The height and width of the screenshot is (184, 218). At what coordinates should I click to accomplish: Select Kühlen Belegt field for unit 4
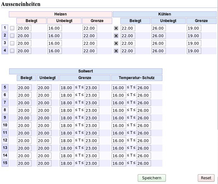[128, 51]
